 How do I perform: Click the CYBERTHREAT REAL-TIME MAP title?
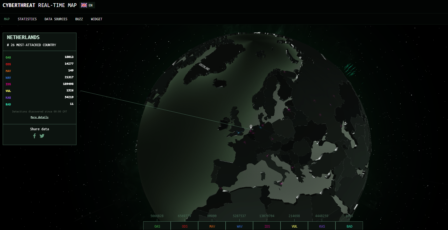click(40, 5)
